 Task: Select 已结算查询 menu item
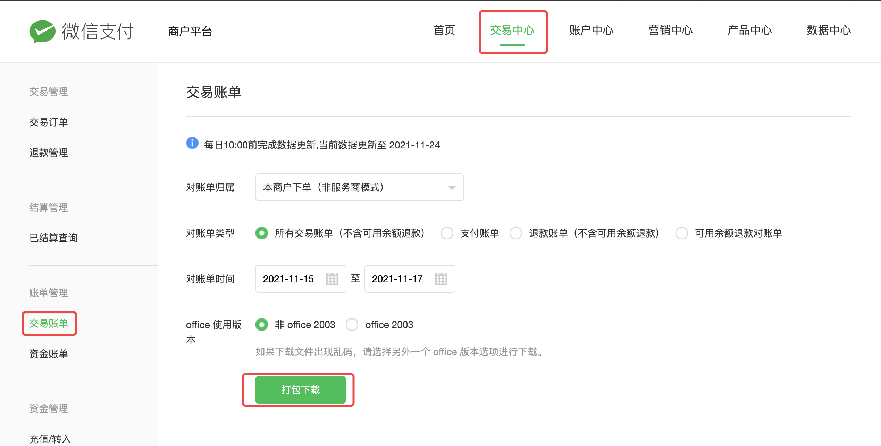pyautogui.click(x=53, y=238)
